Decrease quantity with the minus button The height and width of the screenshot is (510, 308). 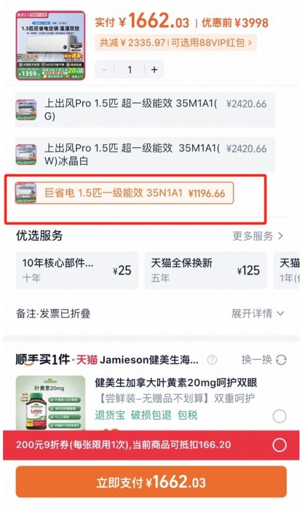[x=104, y=70]
